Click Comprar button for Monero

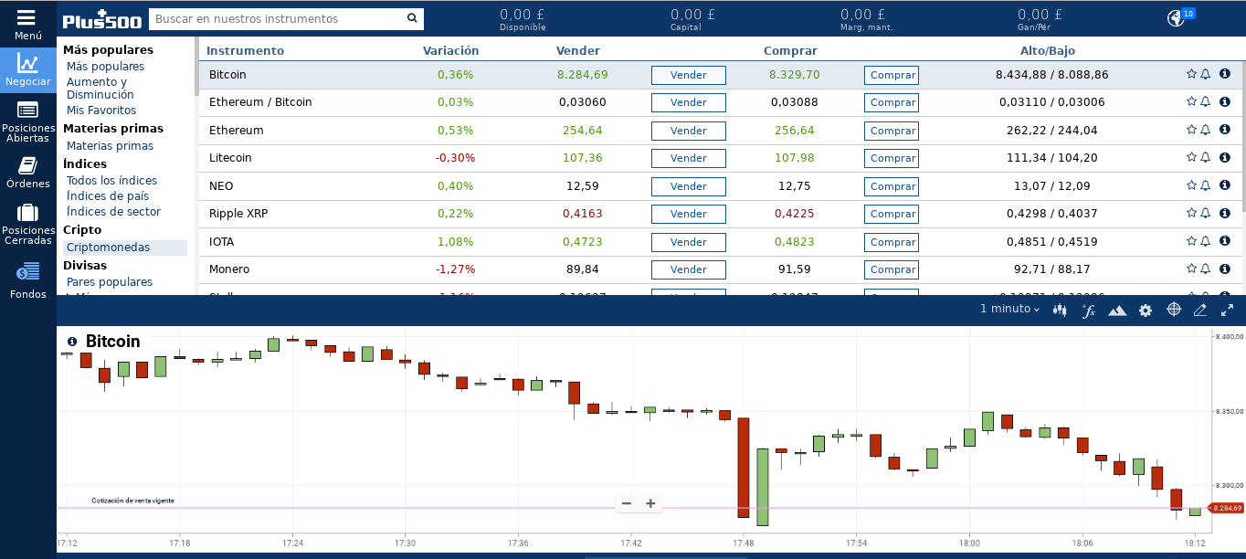pyautogui.click(x=892, y=269)
